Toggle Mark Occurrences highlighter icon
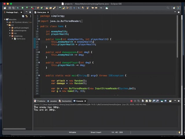The height and width of the screenshot is (139, 185). point(64,8)
